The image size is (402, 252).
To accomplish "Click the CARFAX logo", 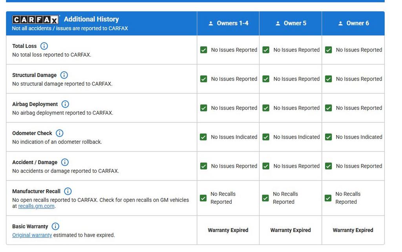I will pos(36,20).
